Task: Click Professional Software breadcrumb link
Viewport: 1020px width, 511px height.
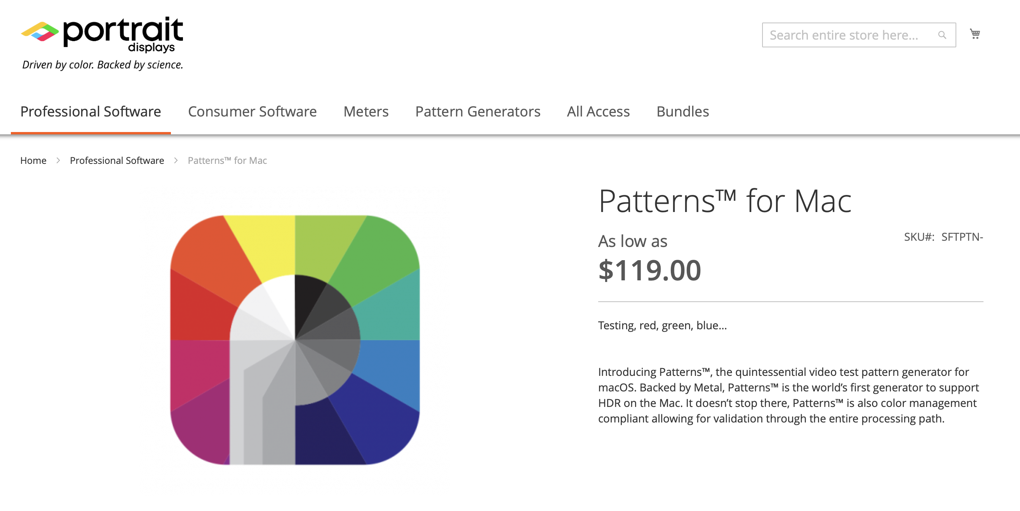Action: 117,160
